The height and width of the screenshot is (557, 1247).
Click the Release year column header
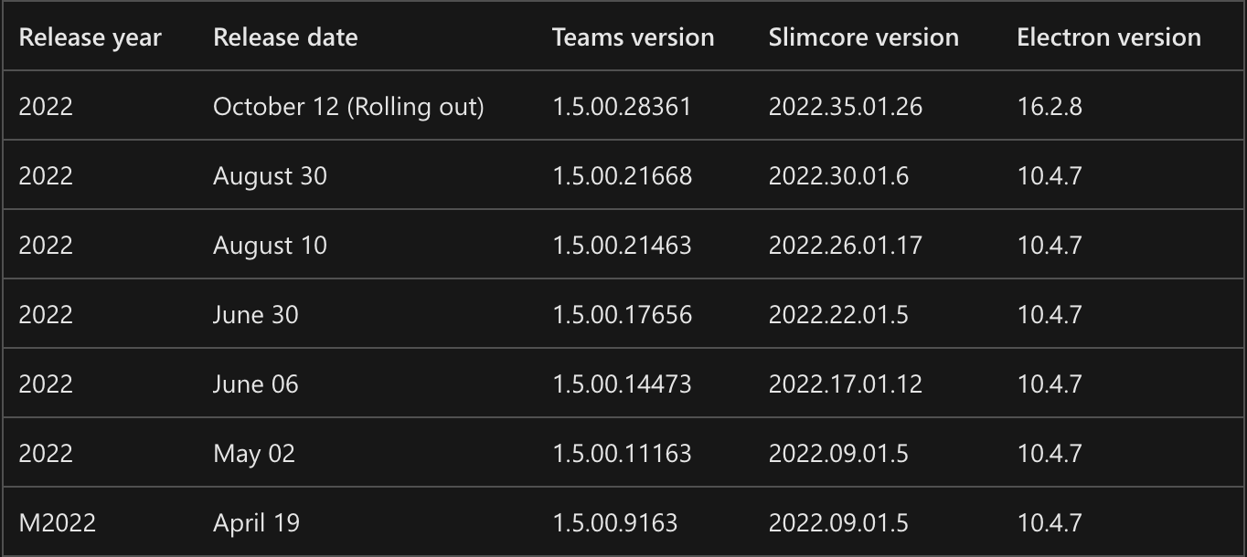[90, 37]
